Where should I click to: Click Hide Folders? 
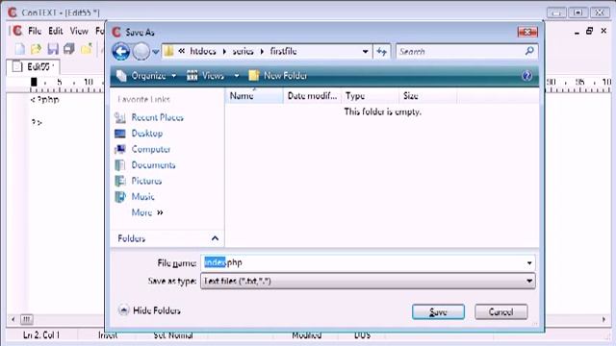(x=149, y=310)
